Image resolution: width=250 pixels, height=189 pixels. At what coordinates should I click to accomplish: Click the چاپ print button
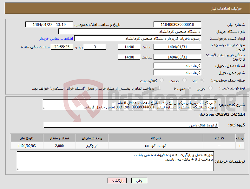[139, 180]
